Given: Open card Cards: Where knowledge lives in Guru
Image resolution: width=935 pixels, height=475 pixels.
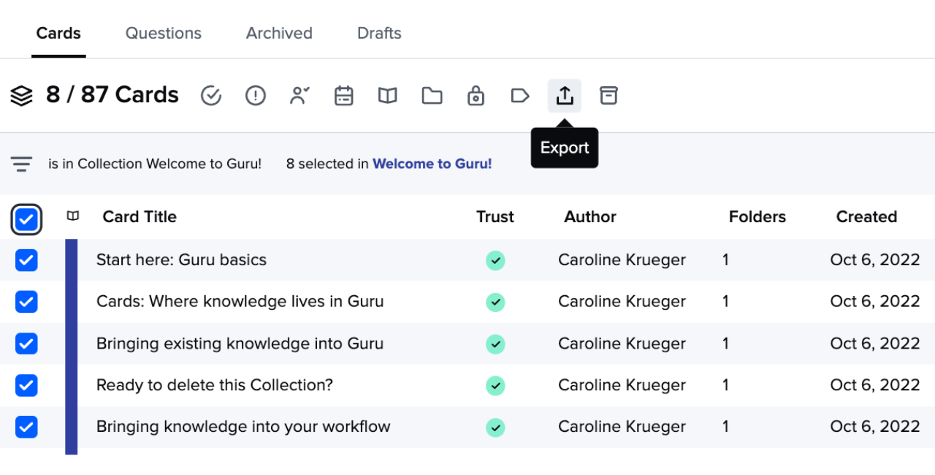Looking at the screenshot, I should coord(240,301).
